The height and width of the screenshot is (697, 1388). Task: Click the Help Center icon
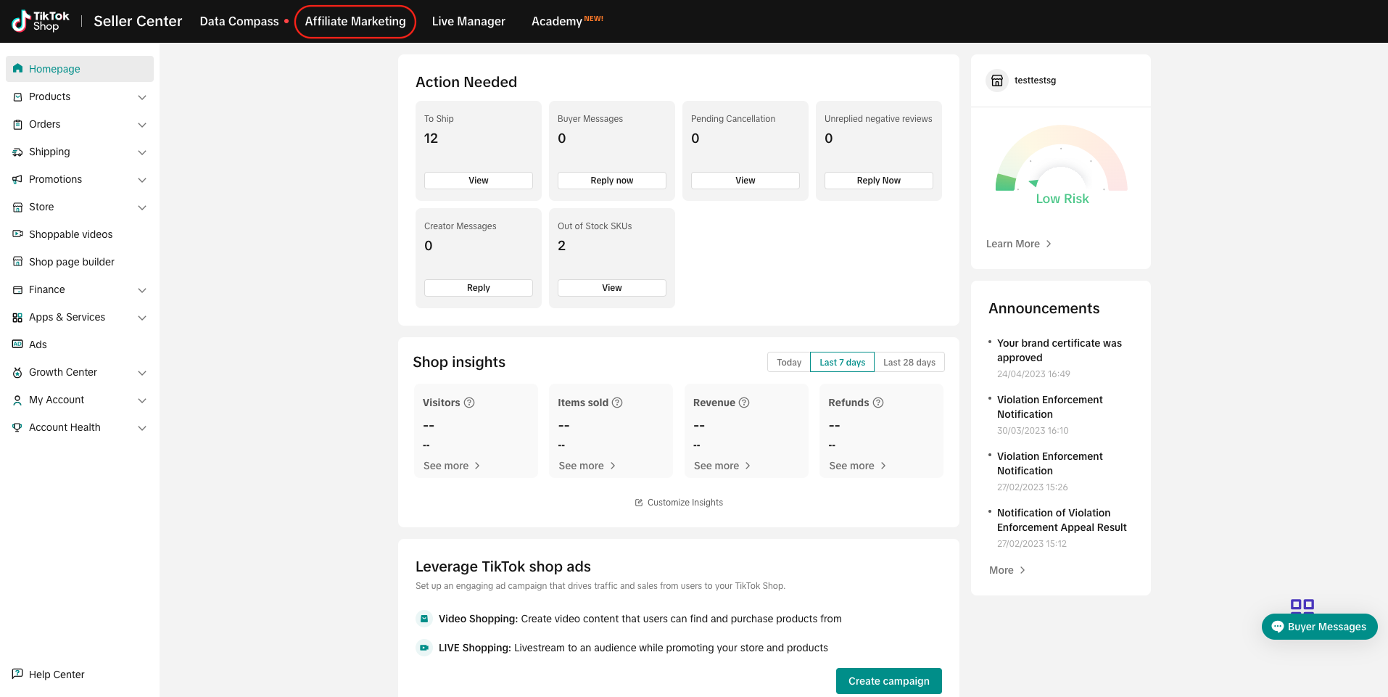click(17, 674)
